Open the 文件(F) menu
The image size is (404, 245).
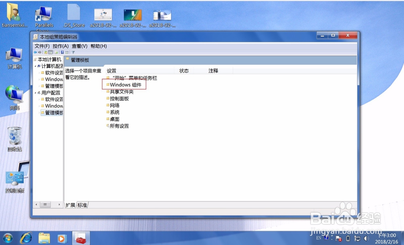[42, 46]
